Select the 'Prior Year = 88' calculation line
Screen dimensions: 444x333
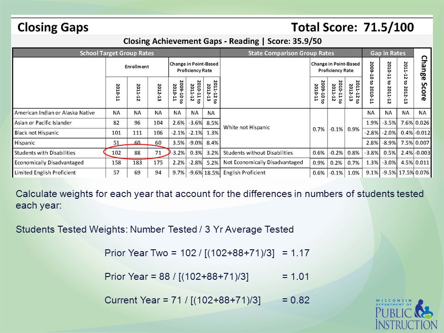coord(176,277)
